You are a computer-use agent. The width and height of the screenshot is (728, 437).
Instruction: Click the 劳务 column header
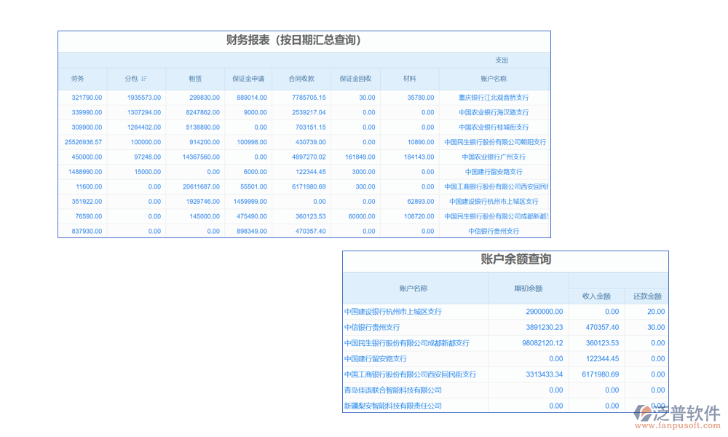[x=77, y=79]
